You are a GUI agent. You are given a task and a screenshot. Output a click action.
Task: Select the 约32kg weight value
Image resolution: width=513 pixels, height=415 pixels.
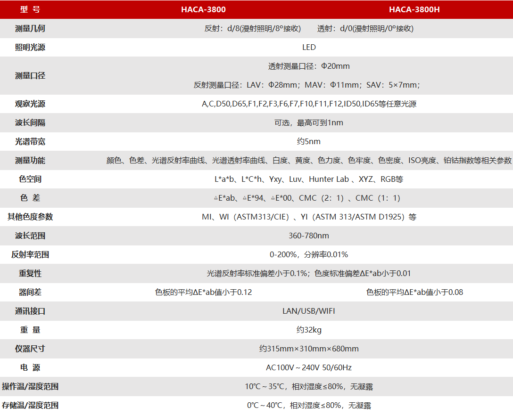tap(309, 330)
